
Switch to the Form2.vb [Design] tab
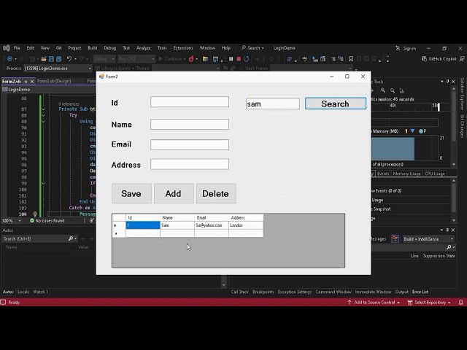[54, 81]
